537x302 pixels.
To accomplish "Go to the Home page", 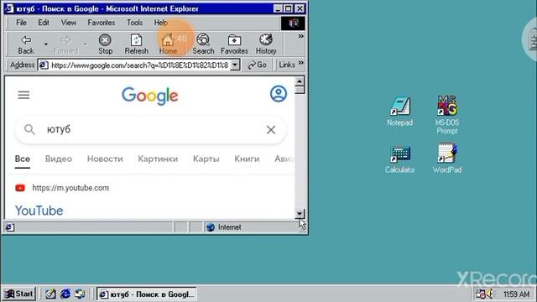I will point(168,44).
